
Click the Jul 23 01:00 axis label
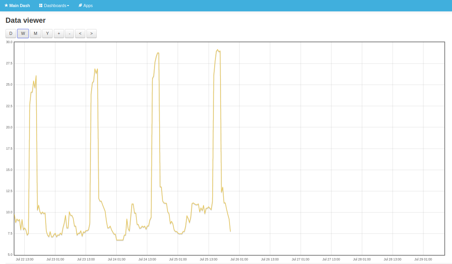click(55, 259)
